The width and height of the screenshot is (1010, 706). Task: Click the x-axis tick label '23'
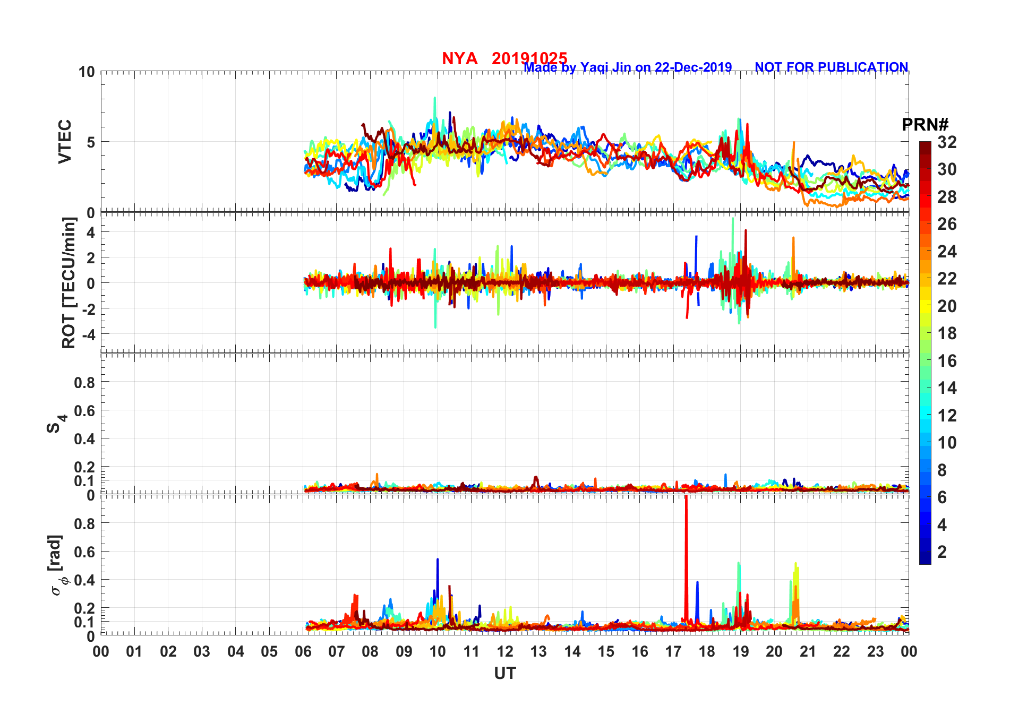875,652
